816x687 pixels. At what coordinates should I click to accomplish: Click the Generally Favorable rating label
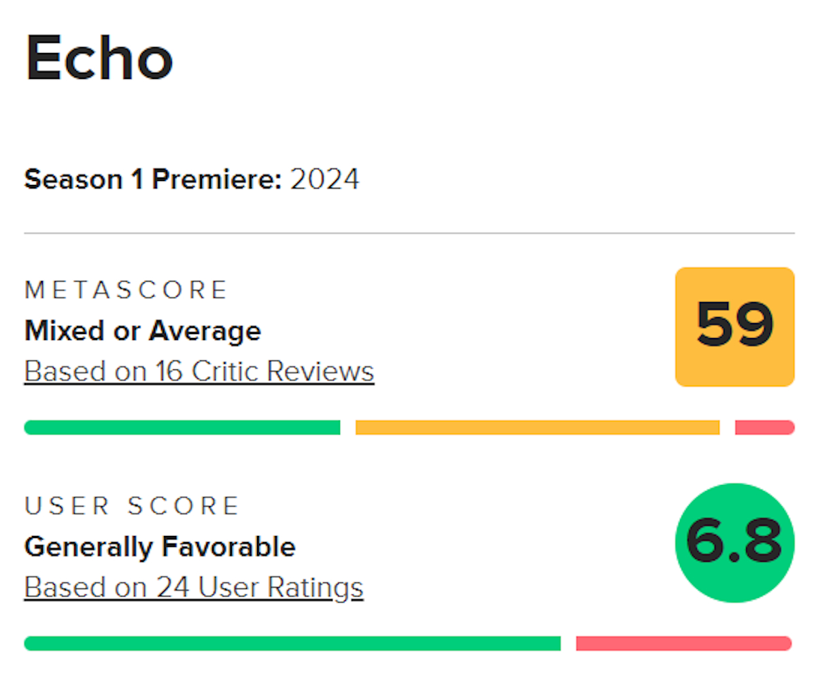coord(159,546)
